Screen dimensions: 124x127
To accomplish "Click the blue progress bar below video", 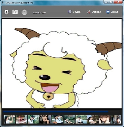I will pyautogui.click(x=56, y=112).
